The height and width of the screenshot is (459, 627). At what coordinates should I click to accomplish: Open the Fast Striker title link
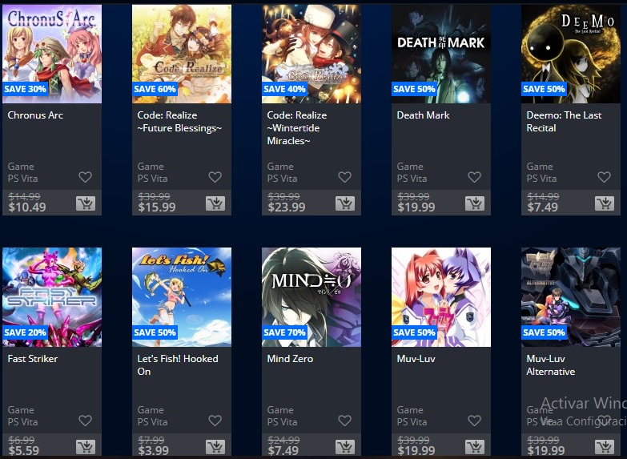(33, 359)
